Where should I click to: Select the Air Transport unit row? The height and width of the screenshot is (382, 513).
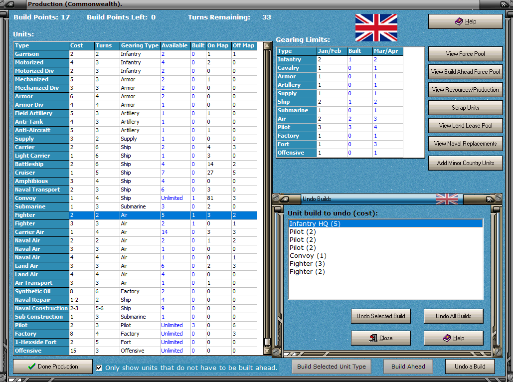coord(135,283)
